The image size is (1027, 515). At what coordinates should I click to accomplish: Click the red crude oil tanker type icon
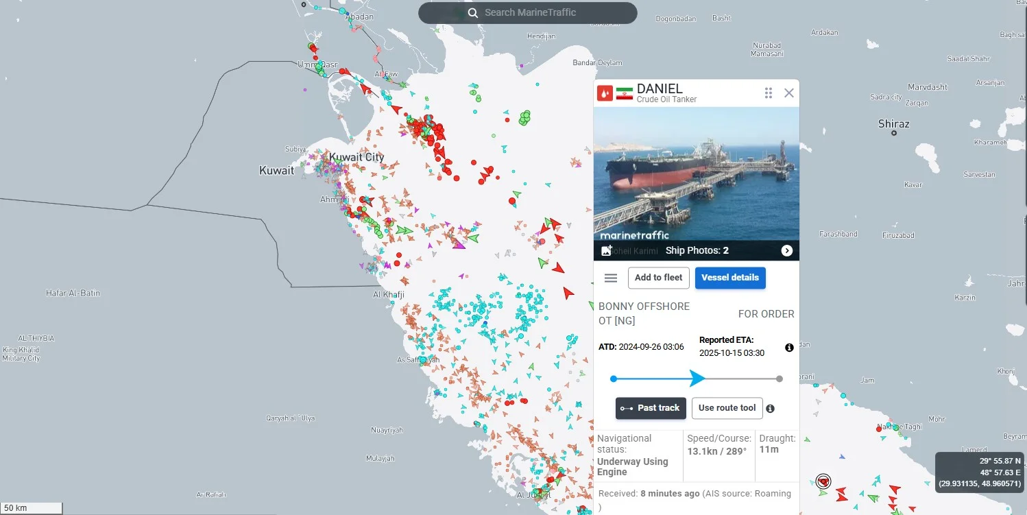point(605,93)
